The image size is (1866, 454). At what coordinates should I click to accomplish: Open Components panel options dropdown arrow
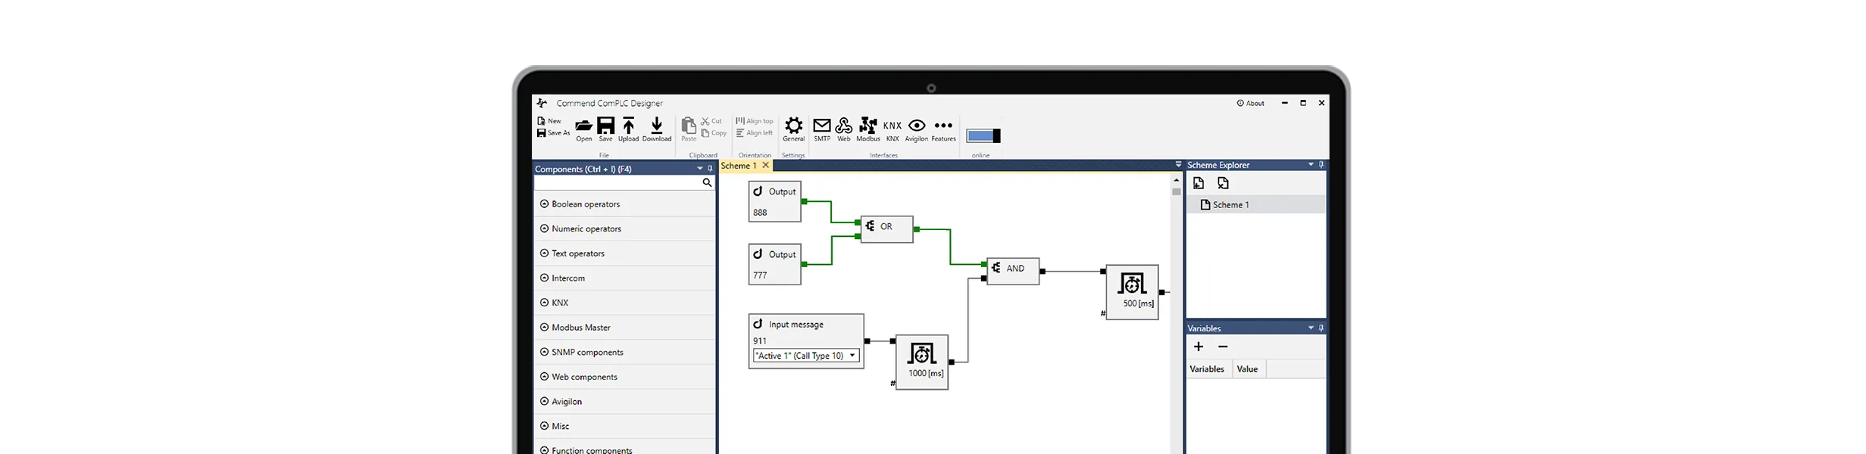pos(699,169)
